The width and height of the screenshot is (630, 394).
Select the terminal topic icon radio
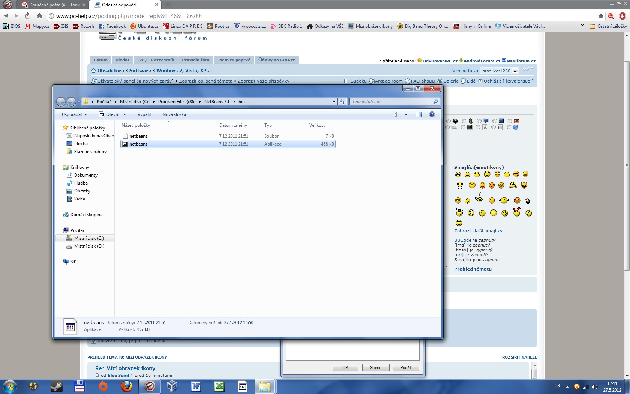point(463,127)
